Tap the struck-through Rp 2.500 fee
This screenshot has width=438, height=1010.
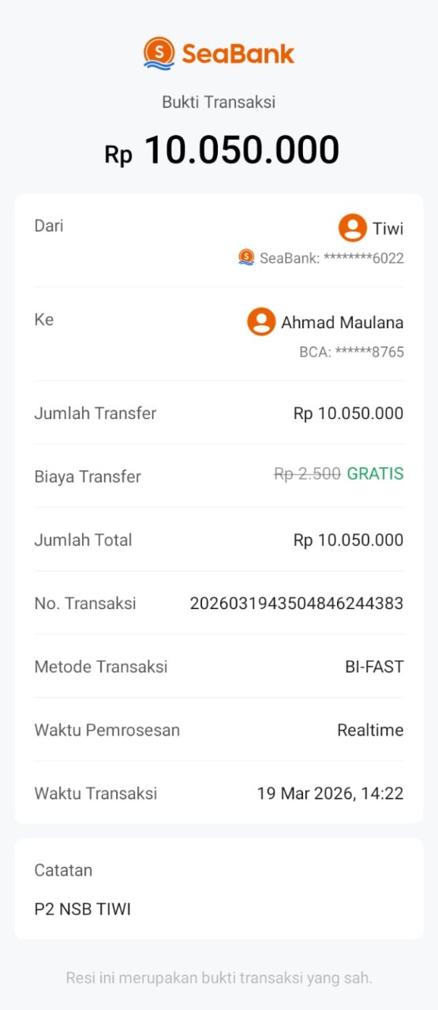point(307,474)
